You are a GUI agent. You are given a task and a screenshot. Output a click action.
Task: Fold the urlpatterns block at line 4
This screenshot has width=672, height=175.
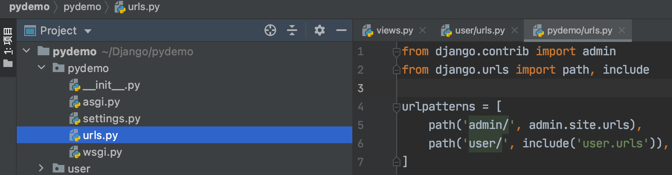click(x=396, y=107)
